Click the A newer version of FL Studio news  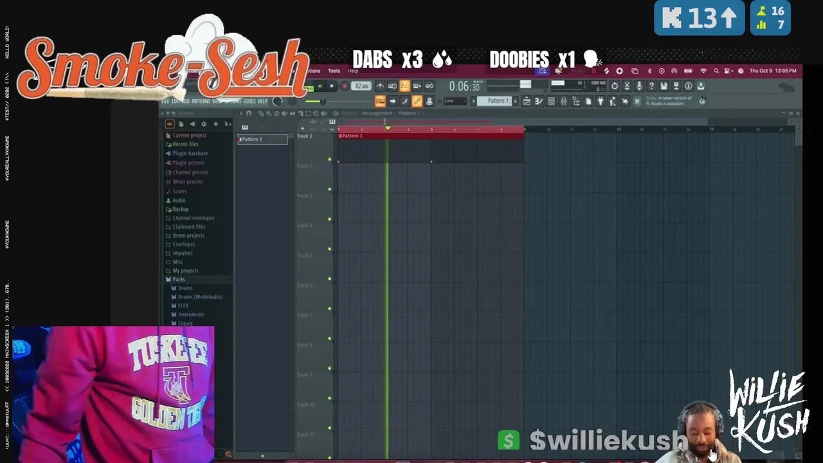pos(668,100)
